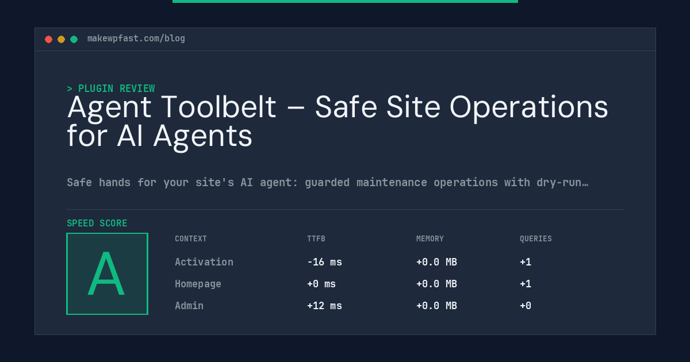Viewport: 690px width, 362px height.
Task: Click the 'SPEED SCORE' label
Action: point(97,224)
